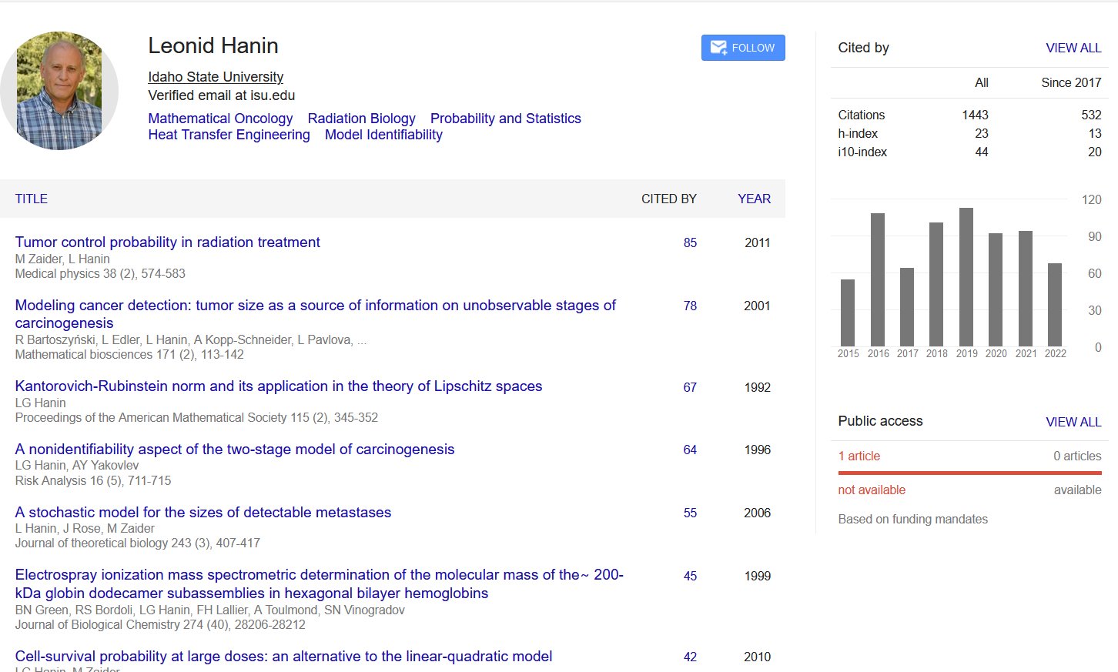Click the 2019 citations bar
This screenshot has width=1118, height=672.
(x=966, y=277)
